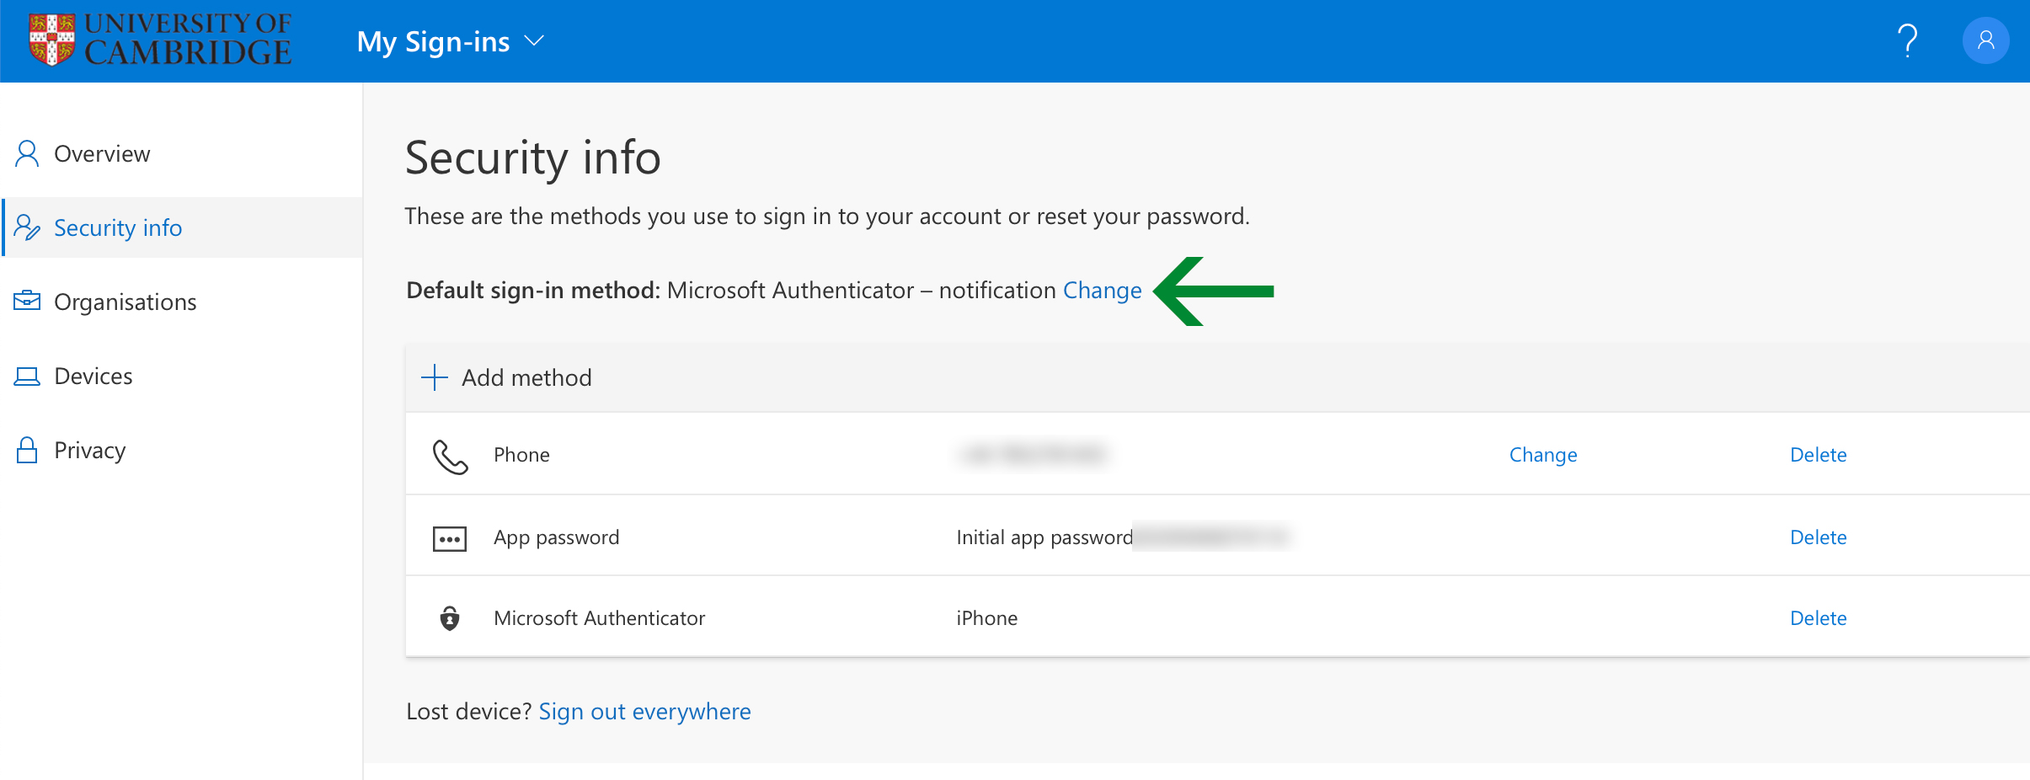Click the Security info person-edit icon

pyautogui.click(x=27, y=227)
